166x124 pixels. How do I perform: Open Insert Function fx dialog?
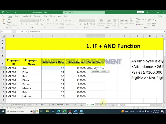[26, 32]
